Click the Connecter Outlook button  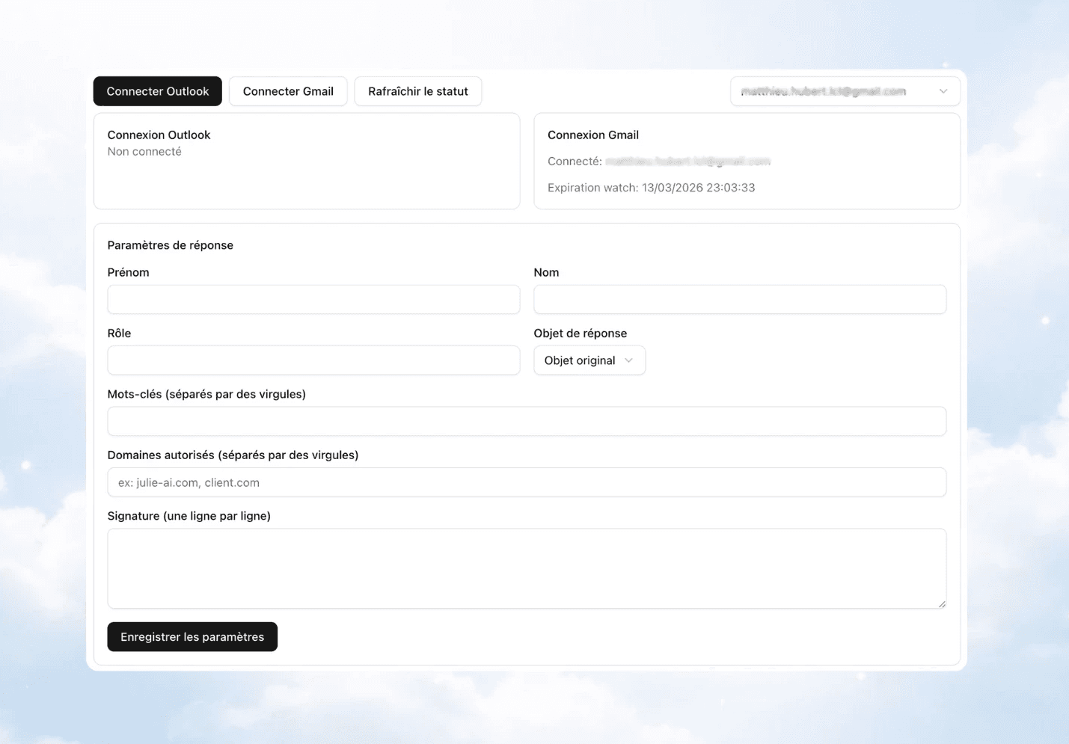[157, 90]
